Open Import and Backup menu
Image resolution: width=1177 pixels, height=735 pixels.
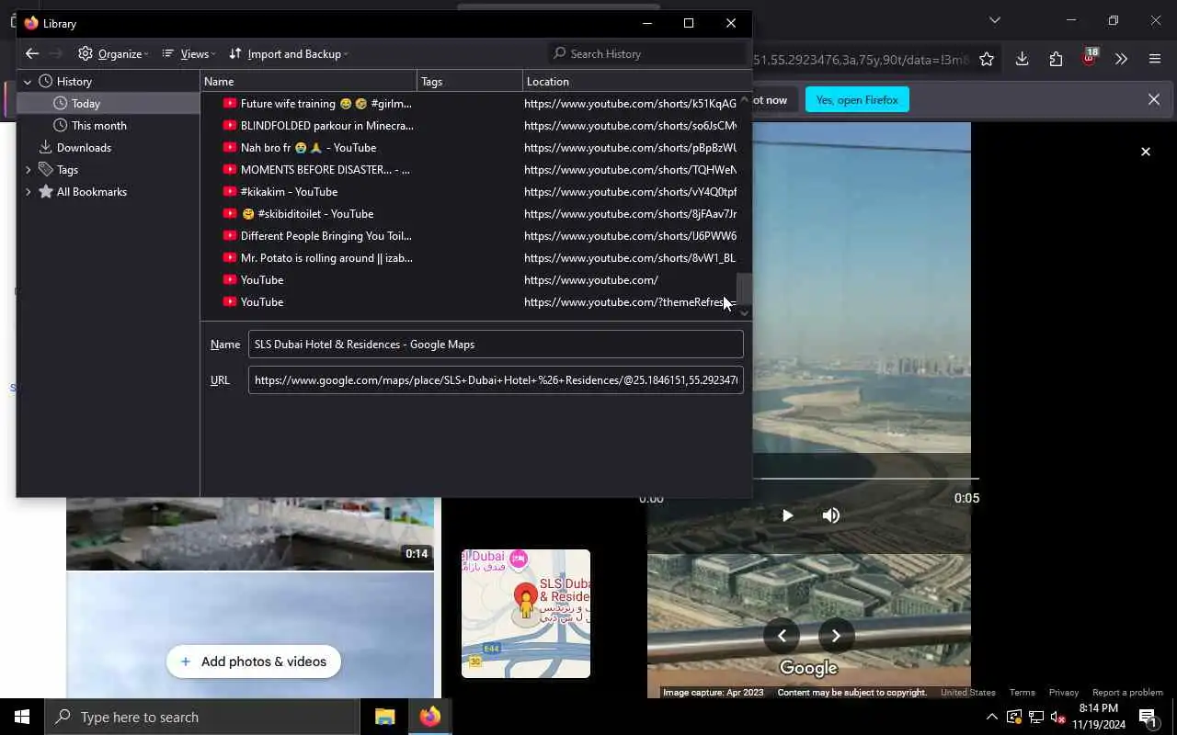(x=289, y=53)
